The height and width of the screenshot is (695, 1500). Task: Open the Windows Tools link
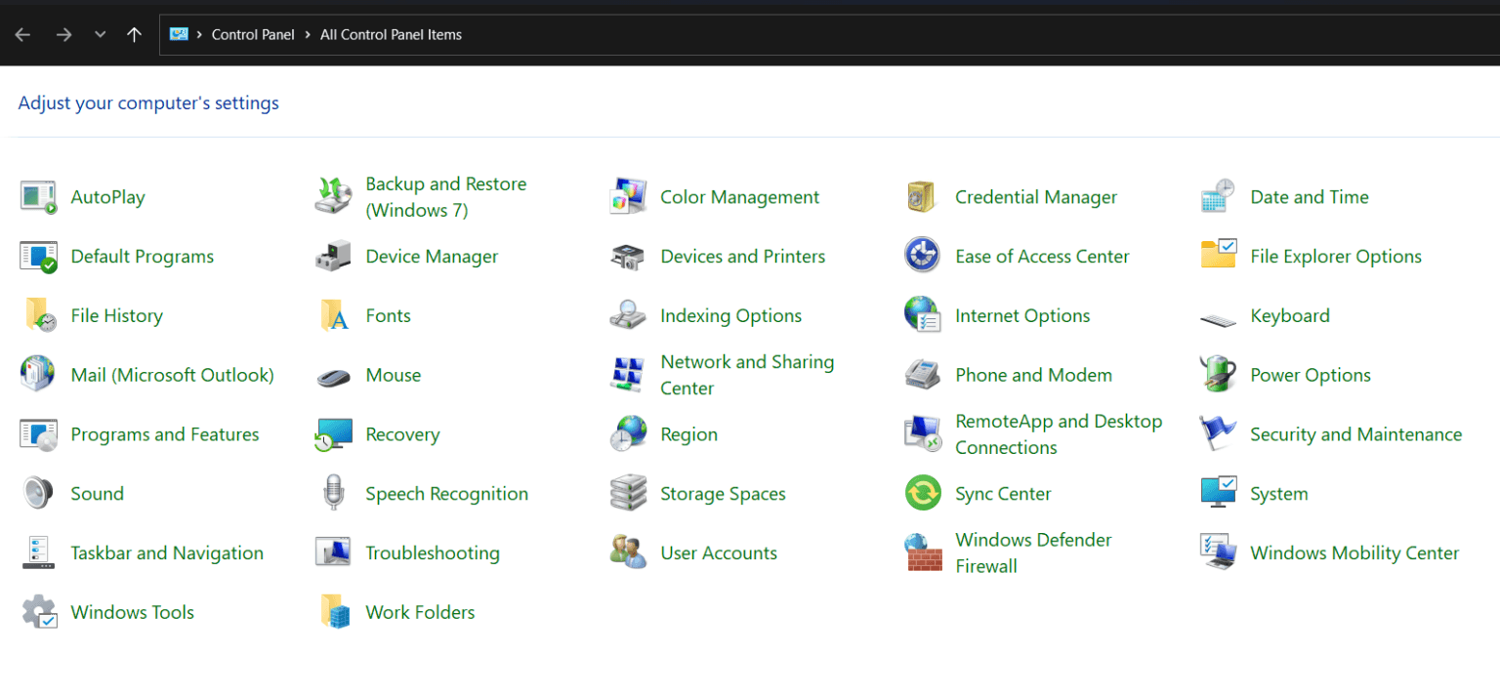(x=132, y=612)
